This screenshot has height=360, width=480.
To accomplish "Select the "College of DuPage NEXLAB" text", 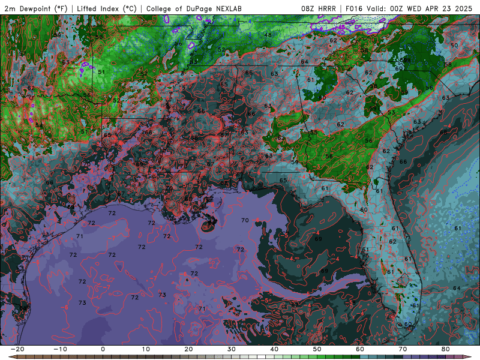I will coord(194,8).
